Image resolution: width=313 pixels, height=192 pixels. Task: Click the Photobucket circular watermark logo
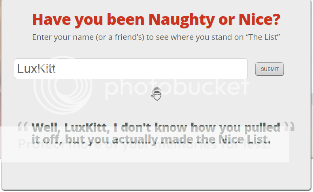[x=63, y=85]
